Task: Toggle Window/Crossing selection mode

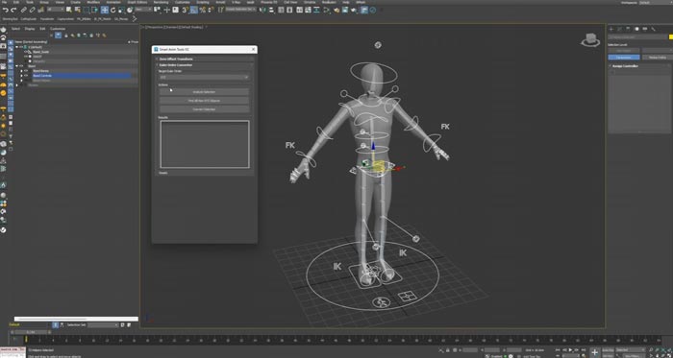Action: pos(94,10)
